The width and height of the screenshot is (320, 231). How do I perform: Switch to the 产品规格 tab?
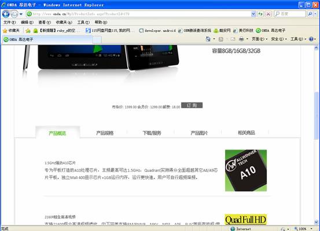(105, 133)
